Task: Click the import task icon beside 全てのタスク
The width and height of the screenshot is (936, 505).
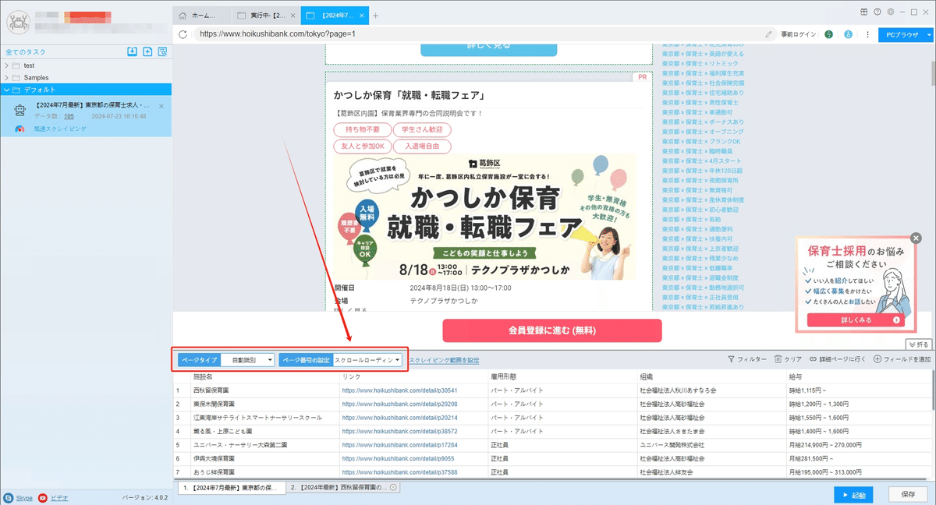Action: 133,51
